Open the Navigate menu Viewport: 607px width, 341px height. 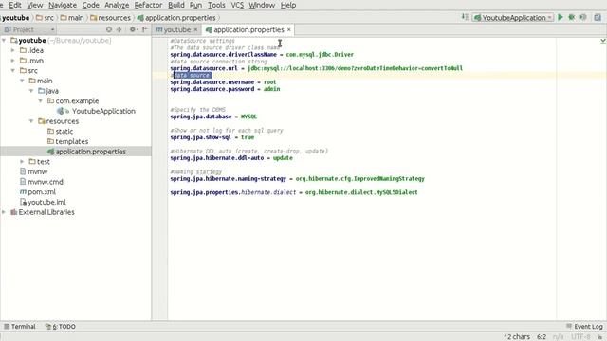coord(63,5)
